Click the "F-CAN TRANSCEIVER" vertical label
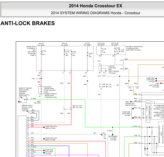Viewport: 164px width, 157px height. 149,113
